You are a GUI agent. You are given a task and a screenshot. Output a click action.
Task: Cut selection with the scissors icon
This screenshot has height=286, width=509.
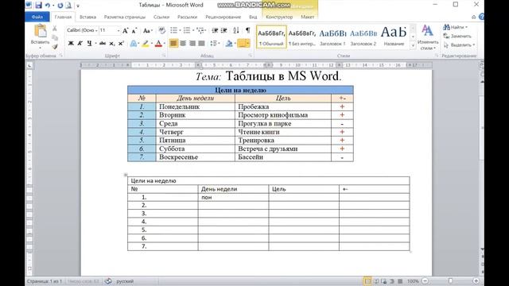tap(55, 29)
